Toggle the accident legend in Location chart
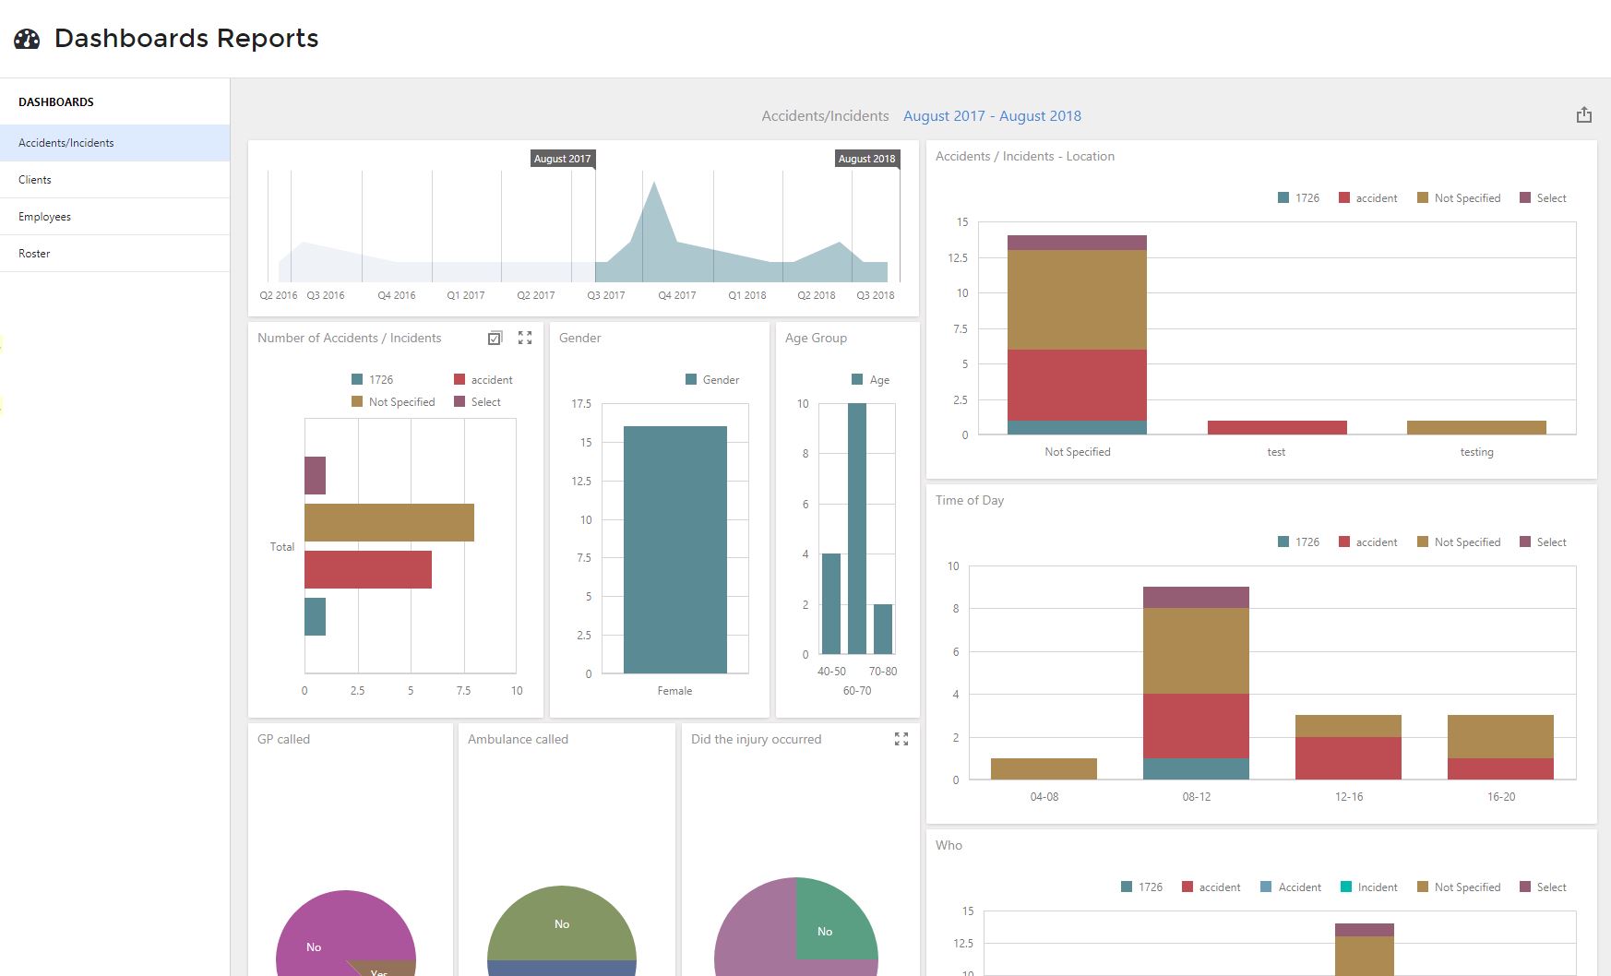 pos(1367,198)
